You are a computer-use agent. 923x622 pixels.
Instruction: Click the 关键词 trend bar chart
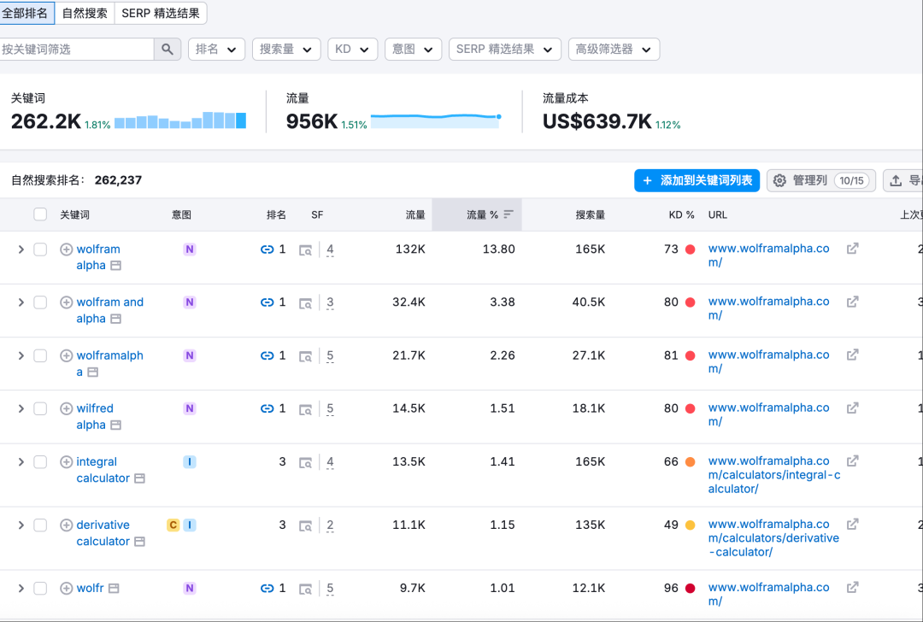tap(180, 120)
